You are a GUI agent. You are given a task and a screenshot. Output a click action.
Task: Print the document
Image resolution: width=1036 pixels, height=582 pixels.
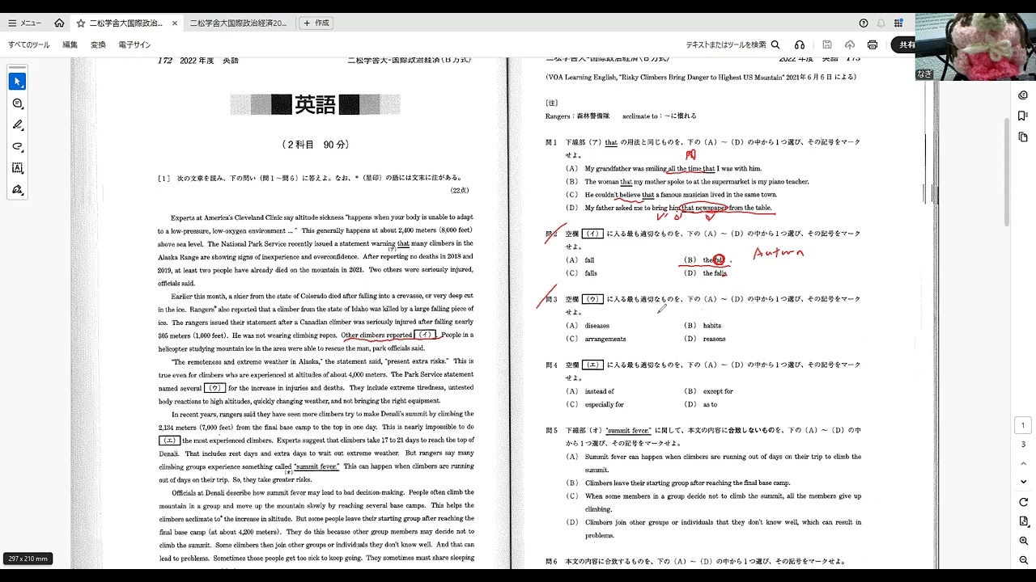[x=873, y=45]
